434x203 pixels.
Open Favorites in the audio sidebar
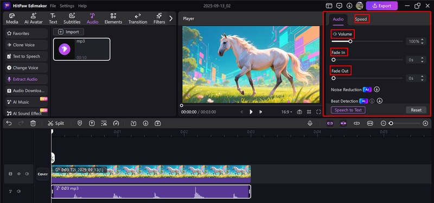click(27, 33)
